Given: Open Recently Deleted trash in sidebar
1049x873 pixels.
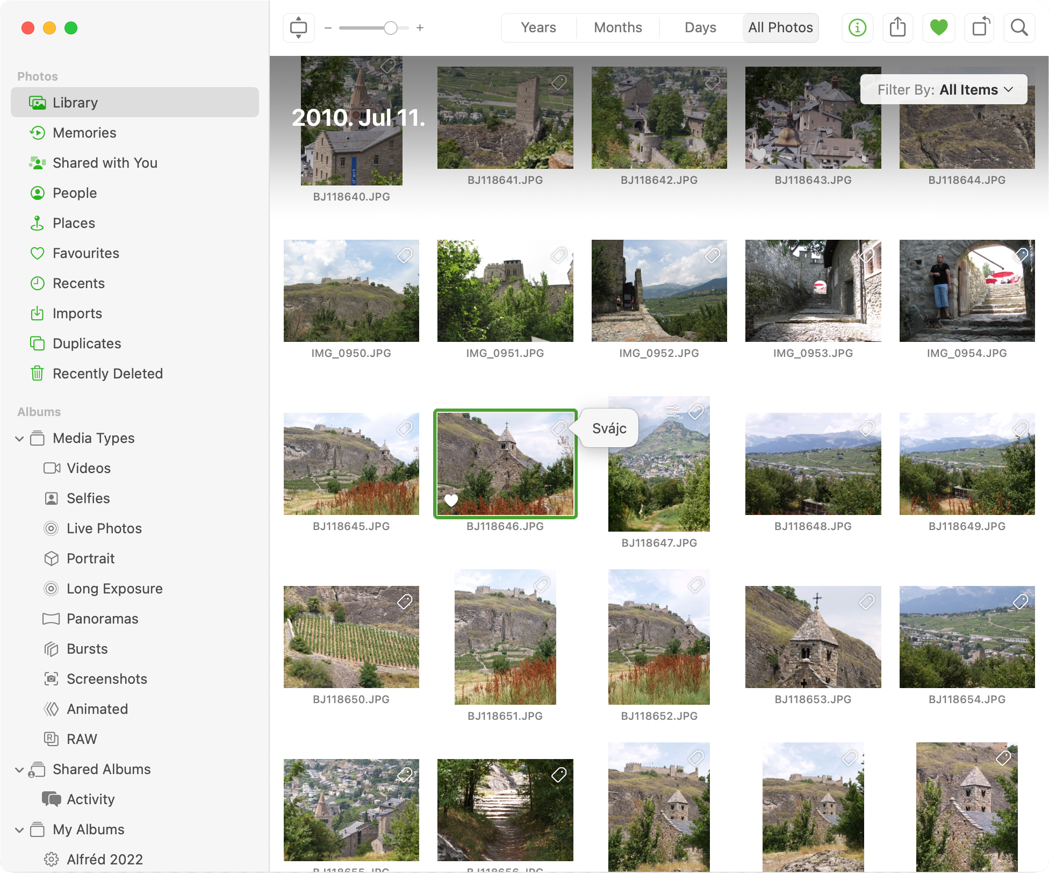Looking at the screenshot, I should 107,374.
